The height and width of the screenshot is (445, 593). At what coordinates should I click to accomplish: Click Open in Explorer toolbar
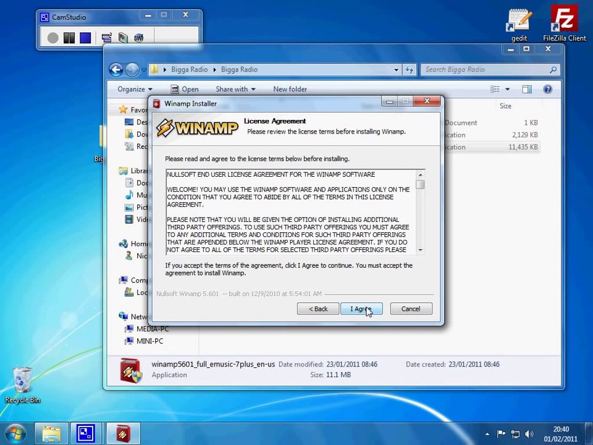click(x=185, y=89)
